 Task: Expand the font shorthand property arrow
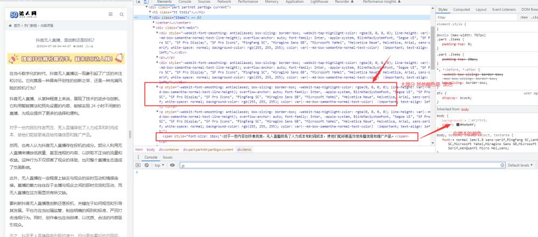coord(452,140)
